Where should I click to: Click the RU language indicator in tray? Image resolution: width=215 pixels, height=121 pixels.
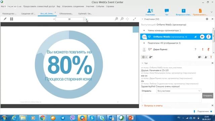pos(179,118)
